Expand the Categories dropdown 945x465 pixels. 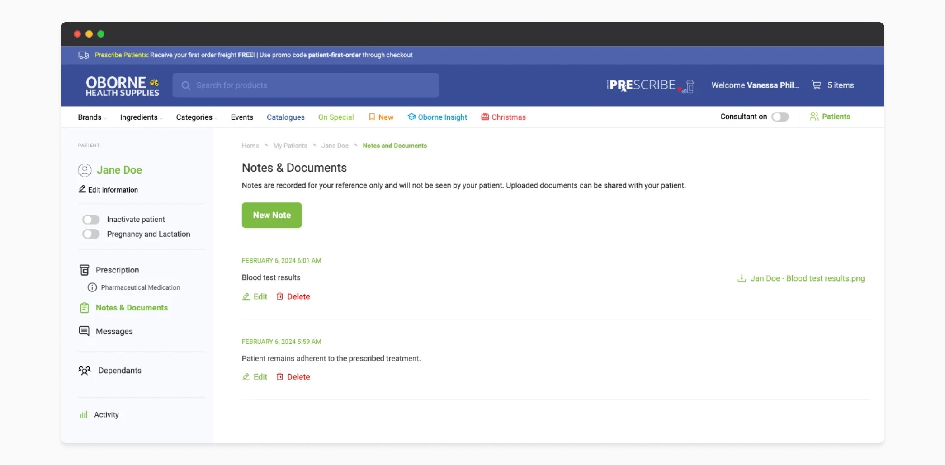[196, 117]
